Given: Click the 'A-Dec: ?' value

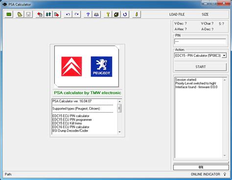Looking at the screenshot, I should tap(208, 29).
